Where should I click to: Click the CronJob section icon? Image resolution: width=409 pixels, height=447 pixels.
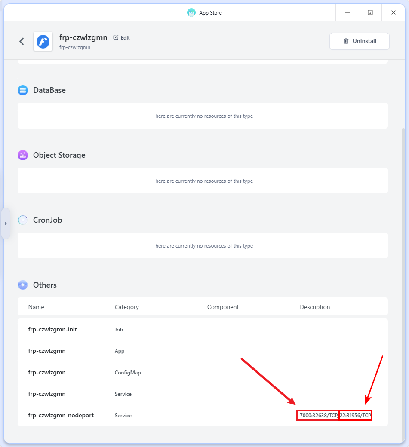[23, 220]
